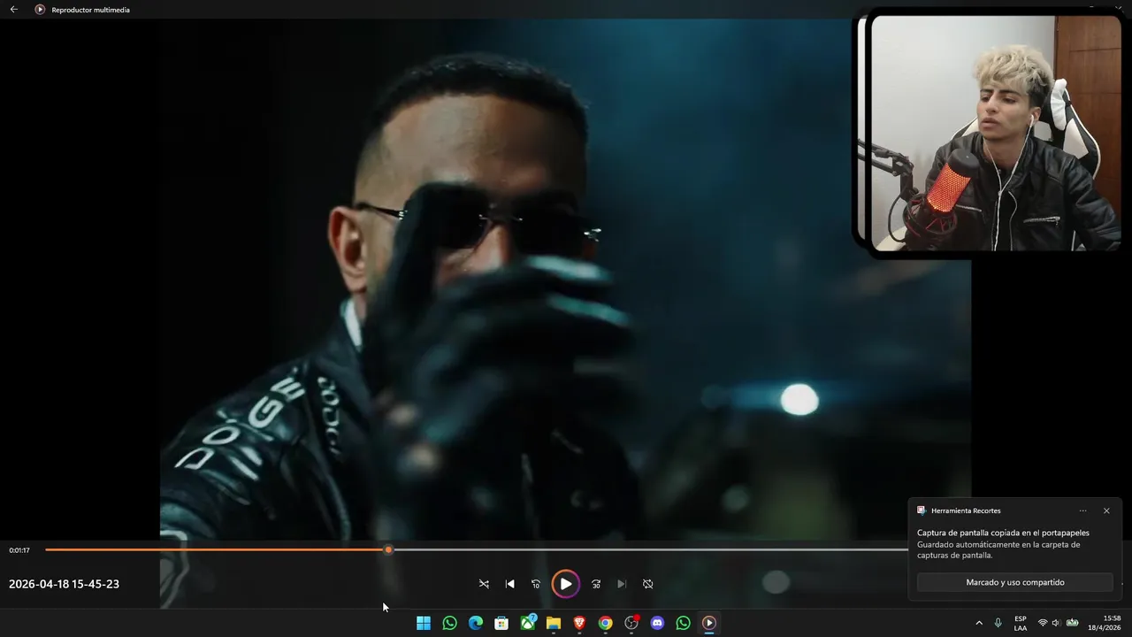Go to the next track
1132x637 pixels.
pos(622,584)
